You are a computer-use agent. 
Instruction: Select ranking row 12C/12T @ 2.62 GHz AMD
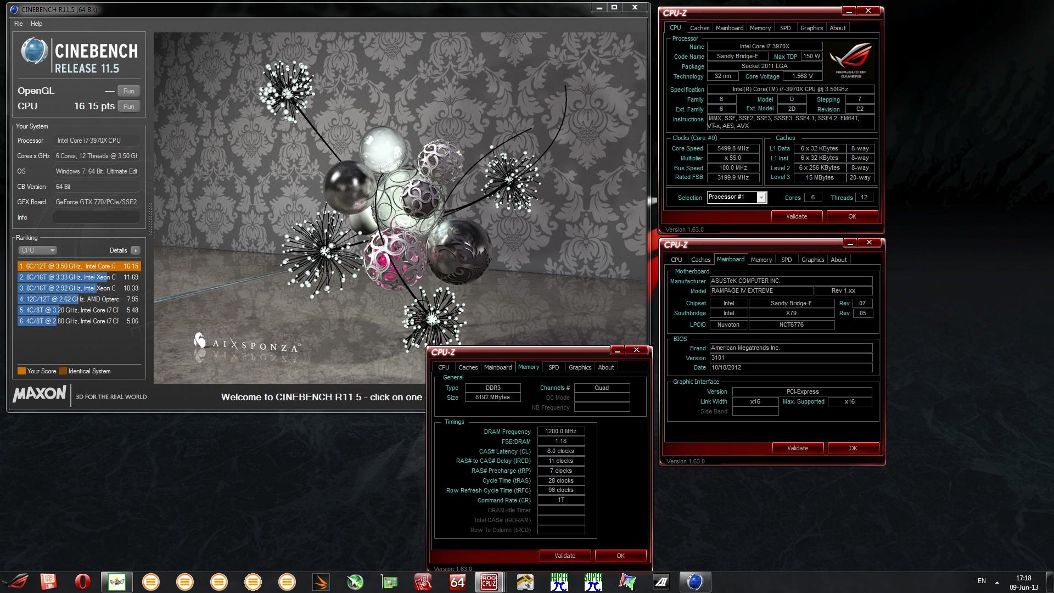coord(79,299)
